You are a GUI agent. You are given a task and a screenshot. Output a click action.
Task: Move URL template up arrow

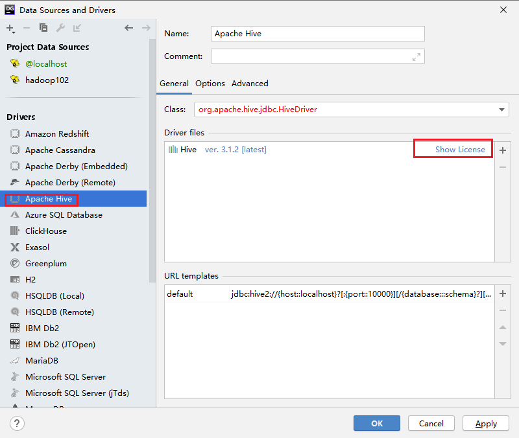click(503, 327)
